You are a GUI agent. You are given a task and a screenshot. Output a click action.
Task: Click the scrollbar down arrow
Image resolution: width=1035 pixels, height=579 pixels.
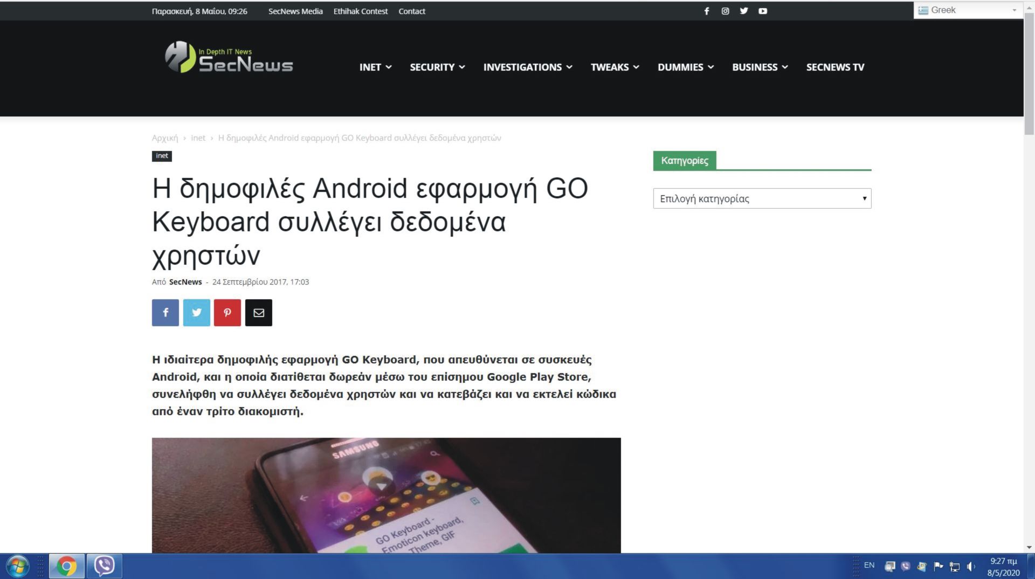pos(1029,547)
